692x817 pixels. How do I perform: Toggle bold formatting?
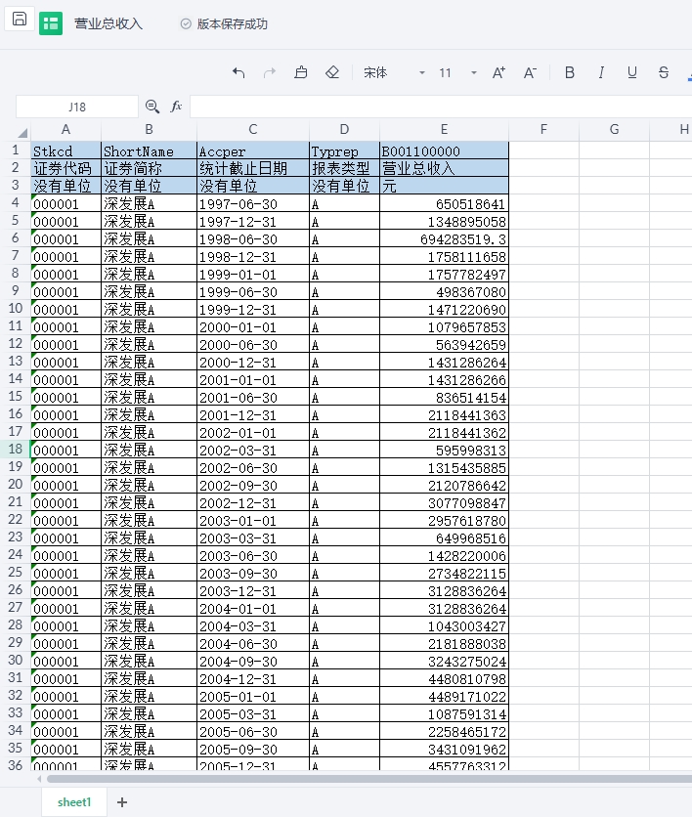pyautogui.click(x=570, y=72)
